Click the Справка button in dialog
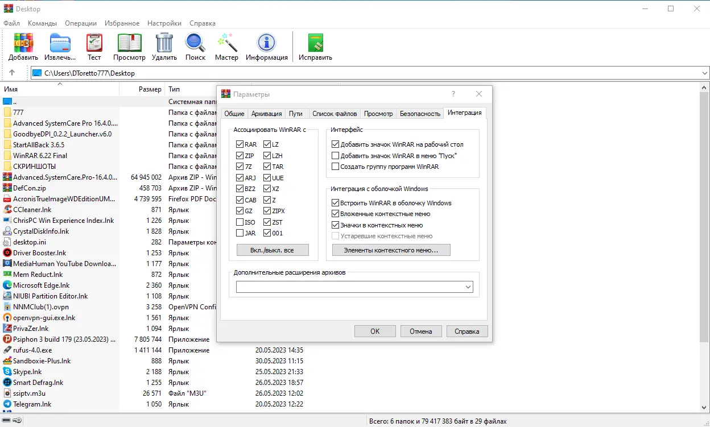Viewport: 710px width, 427px height. pos(467,331)
